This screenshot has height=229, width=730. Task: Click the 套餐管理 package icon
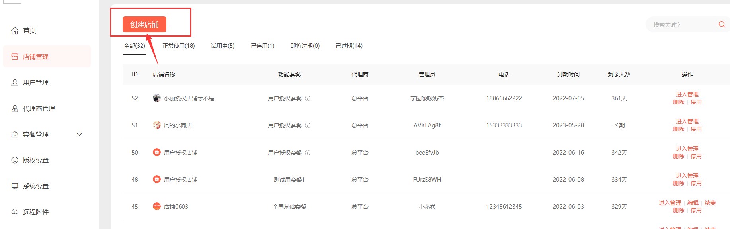(x=15, y=134)
